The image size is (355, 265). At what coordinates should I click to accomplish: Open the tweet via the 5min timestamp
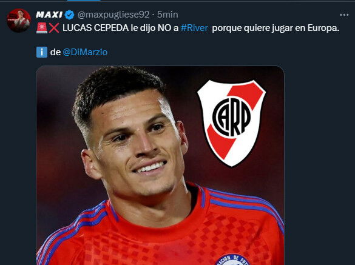[x=167, y=15]
